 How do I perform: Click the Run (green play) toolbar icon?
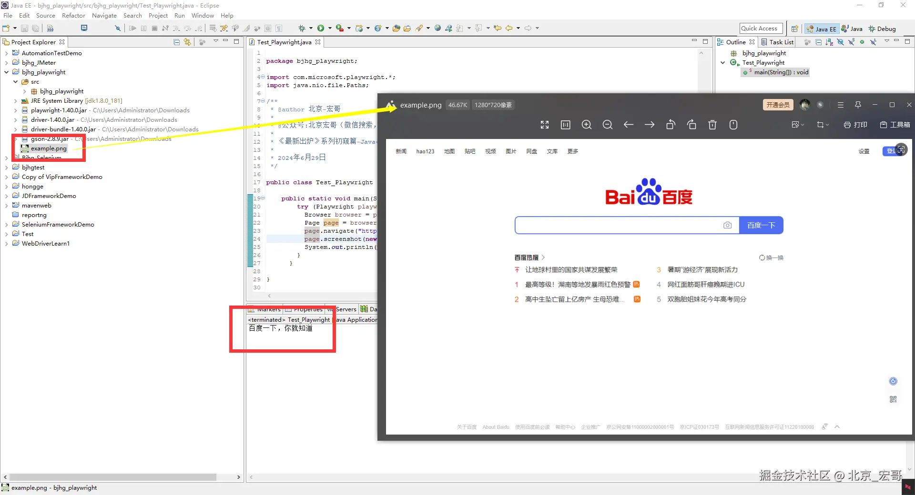point(321,29)
